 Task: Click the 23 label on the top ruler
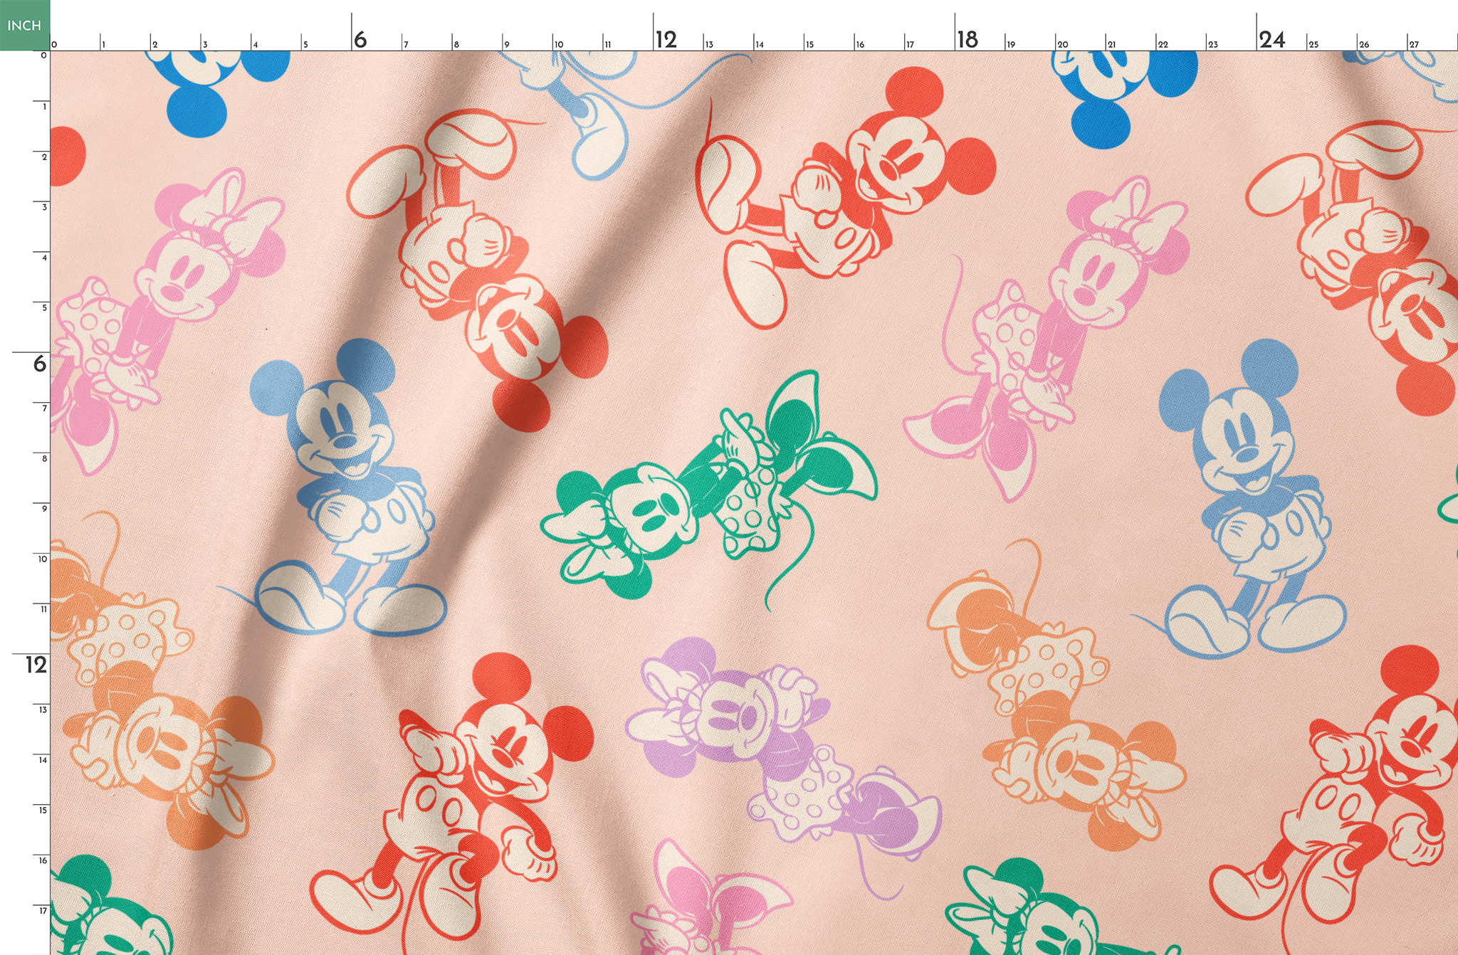pyautogui.click(x=1213, y=44)
